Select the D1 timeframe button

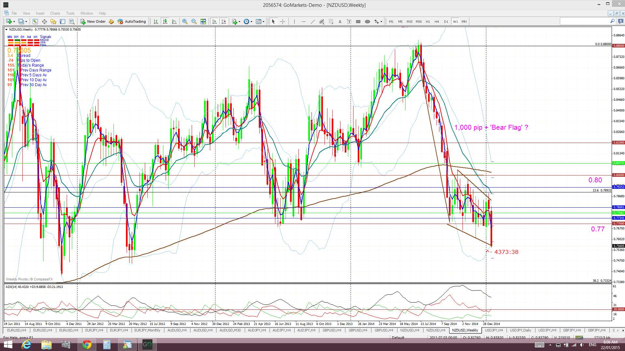coord(446,21)
